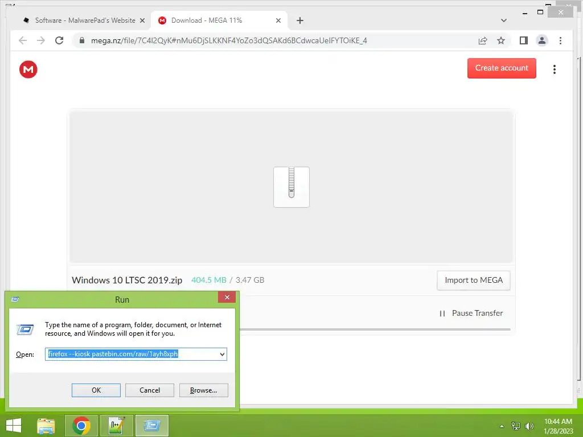The image size is (583, 437).
Task: Click the Run taskbar icon
Action: pos(151,426)
